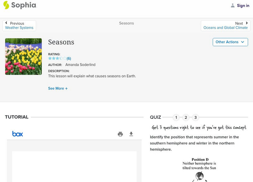Open Oceans and Global Climate lesson

pos(225,28)
